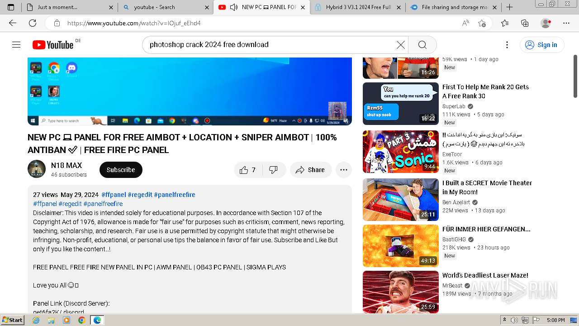Run search with the magnifier button
Screen dimensions: 579x326
[x=422, y=44]
